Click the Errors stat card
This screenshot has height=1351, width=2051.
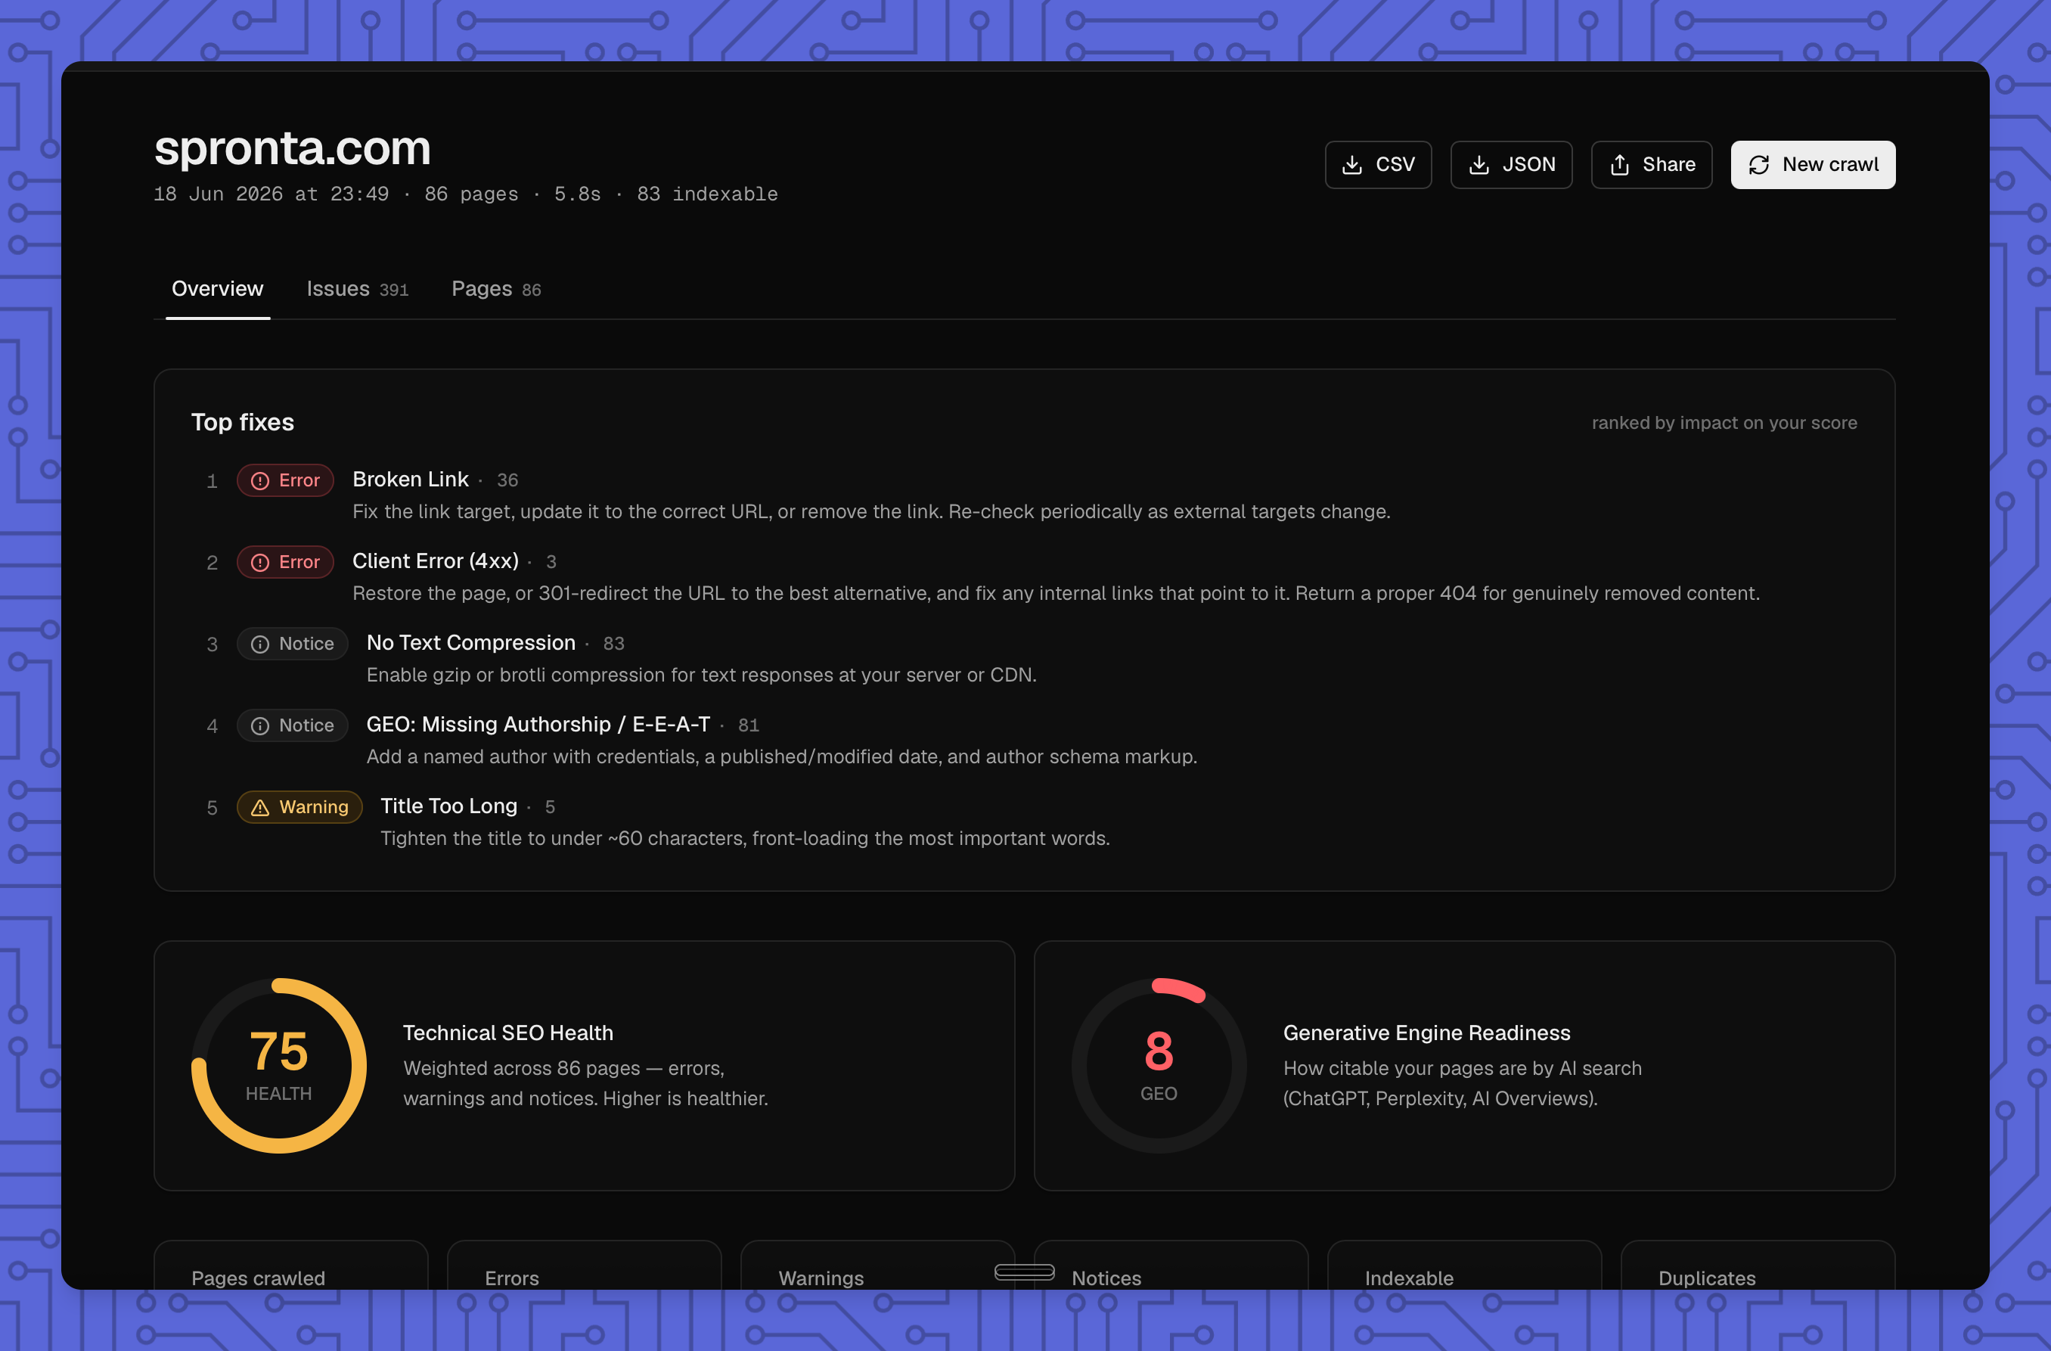[583, 1265]
